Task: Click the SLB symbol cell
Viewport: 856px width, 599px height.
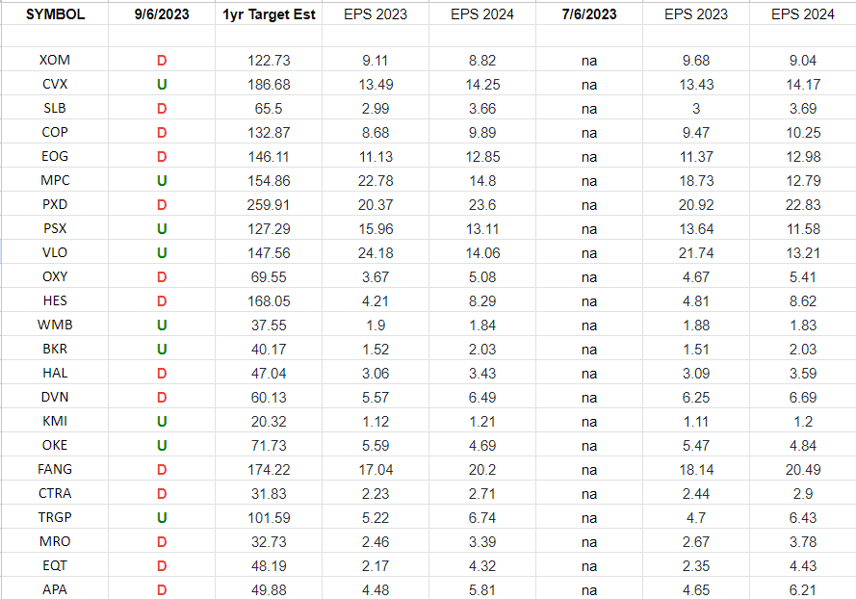Action: (x=55, y=108)
